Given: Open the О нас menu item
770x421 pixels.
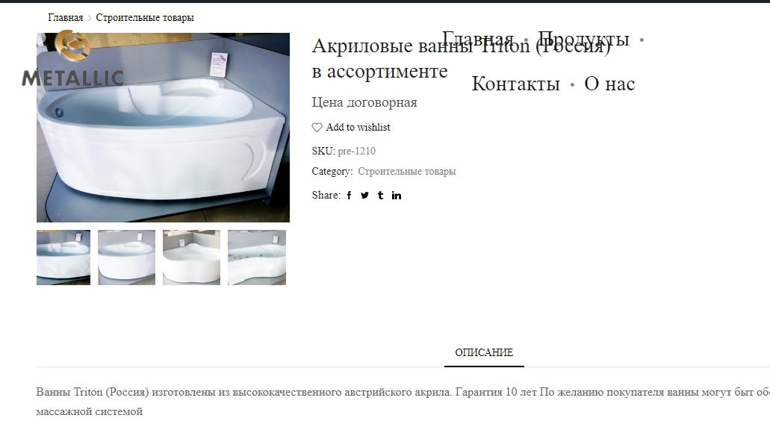Looking at the screenshot, I should coord(609,84).
